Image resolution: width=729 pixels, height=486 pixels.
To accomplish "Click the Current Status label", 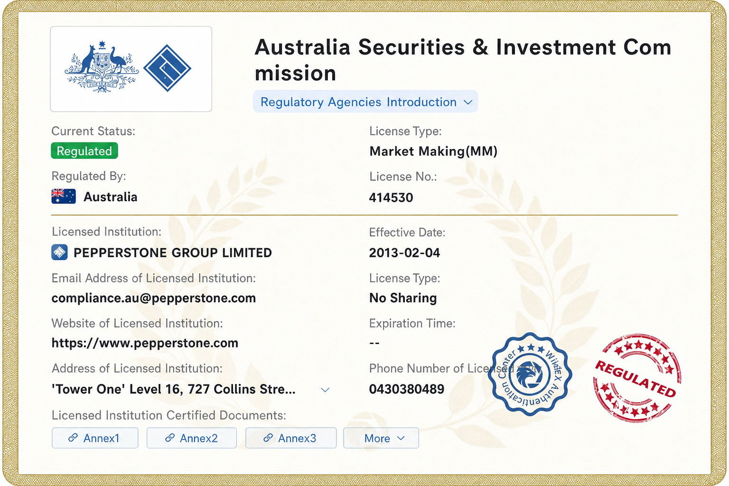I will coord(93,131).
